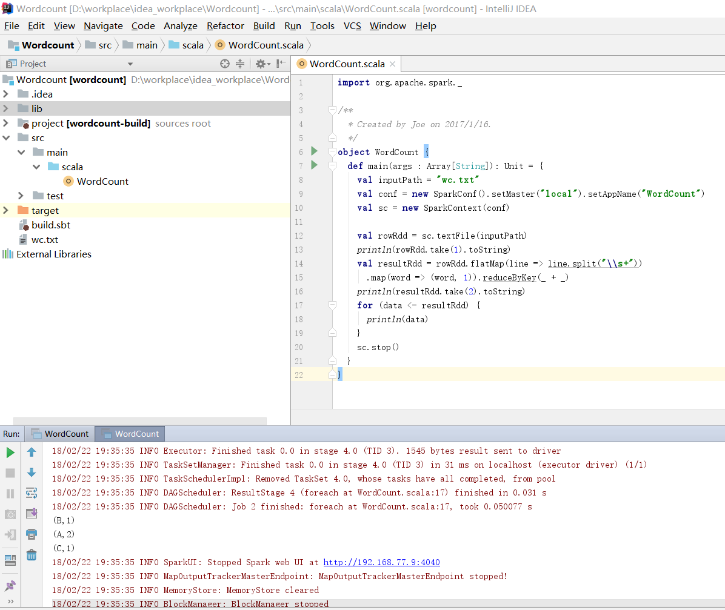Toggle the Soft-wrap output icon

pos(32,493)
